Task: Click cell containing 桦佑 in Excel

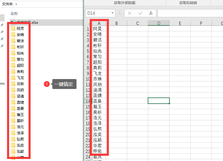Action: coord(99,151)
